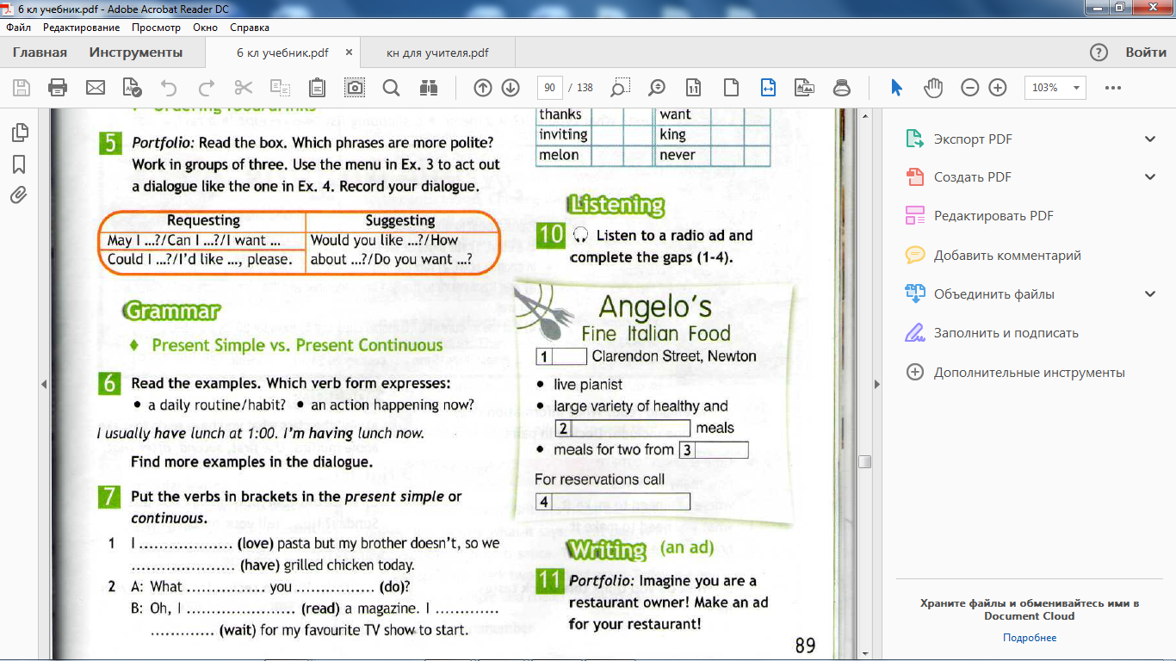Expand the Создать PDF tool section
Viewport: 1176px width, 661px height.
pyautogui.click(x=1150, y=177)
